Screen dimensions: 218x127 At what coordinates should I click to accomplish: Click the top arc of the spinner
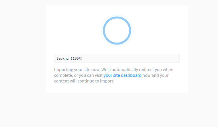point(117,18)
